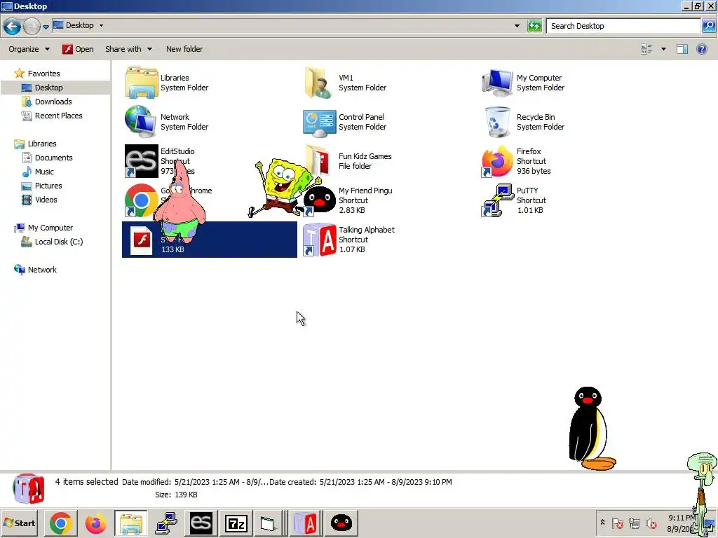Click the muted volume tray icon
This screenshot has height=538, width=718.
click(651, 523)
